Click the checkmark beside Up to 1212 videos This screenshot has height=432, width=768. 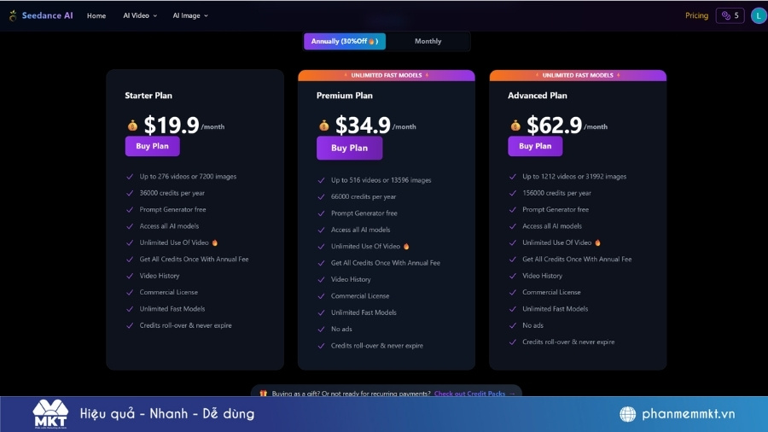pos(513,177)
